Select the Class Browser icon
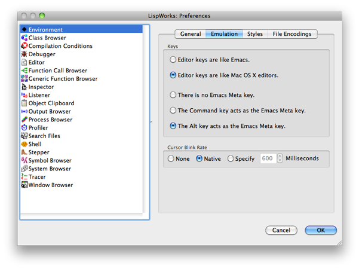The height and width of the screenshot is (269, 359). tap(24, 38)
